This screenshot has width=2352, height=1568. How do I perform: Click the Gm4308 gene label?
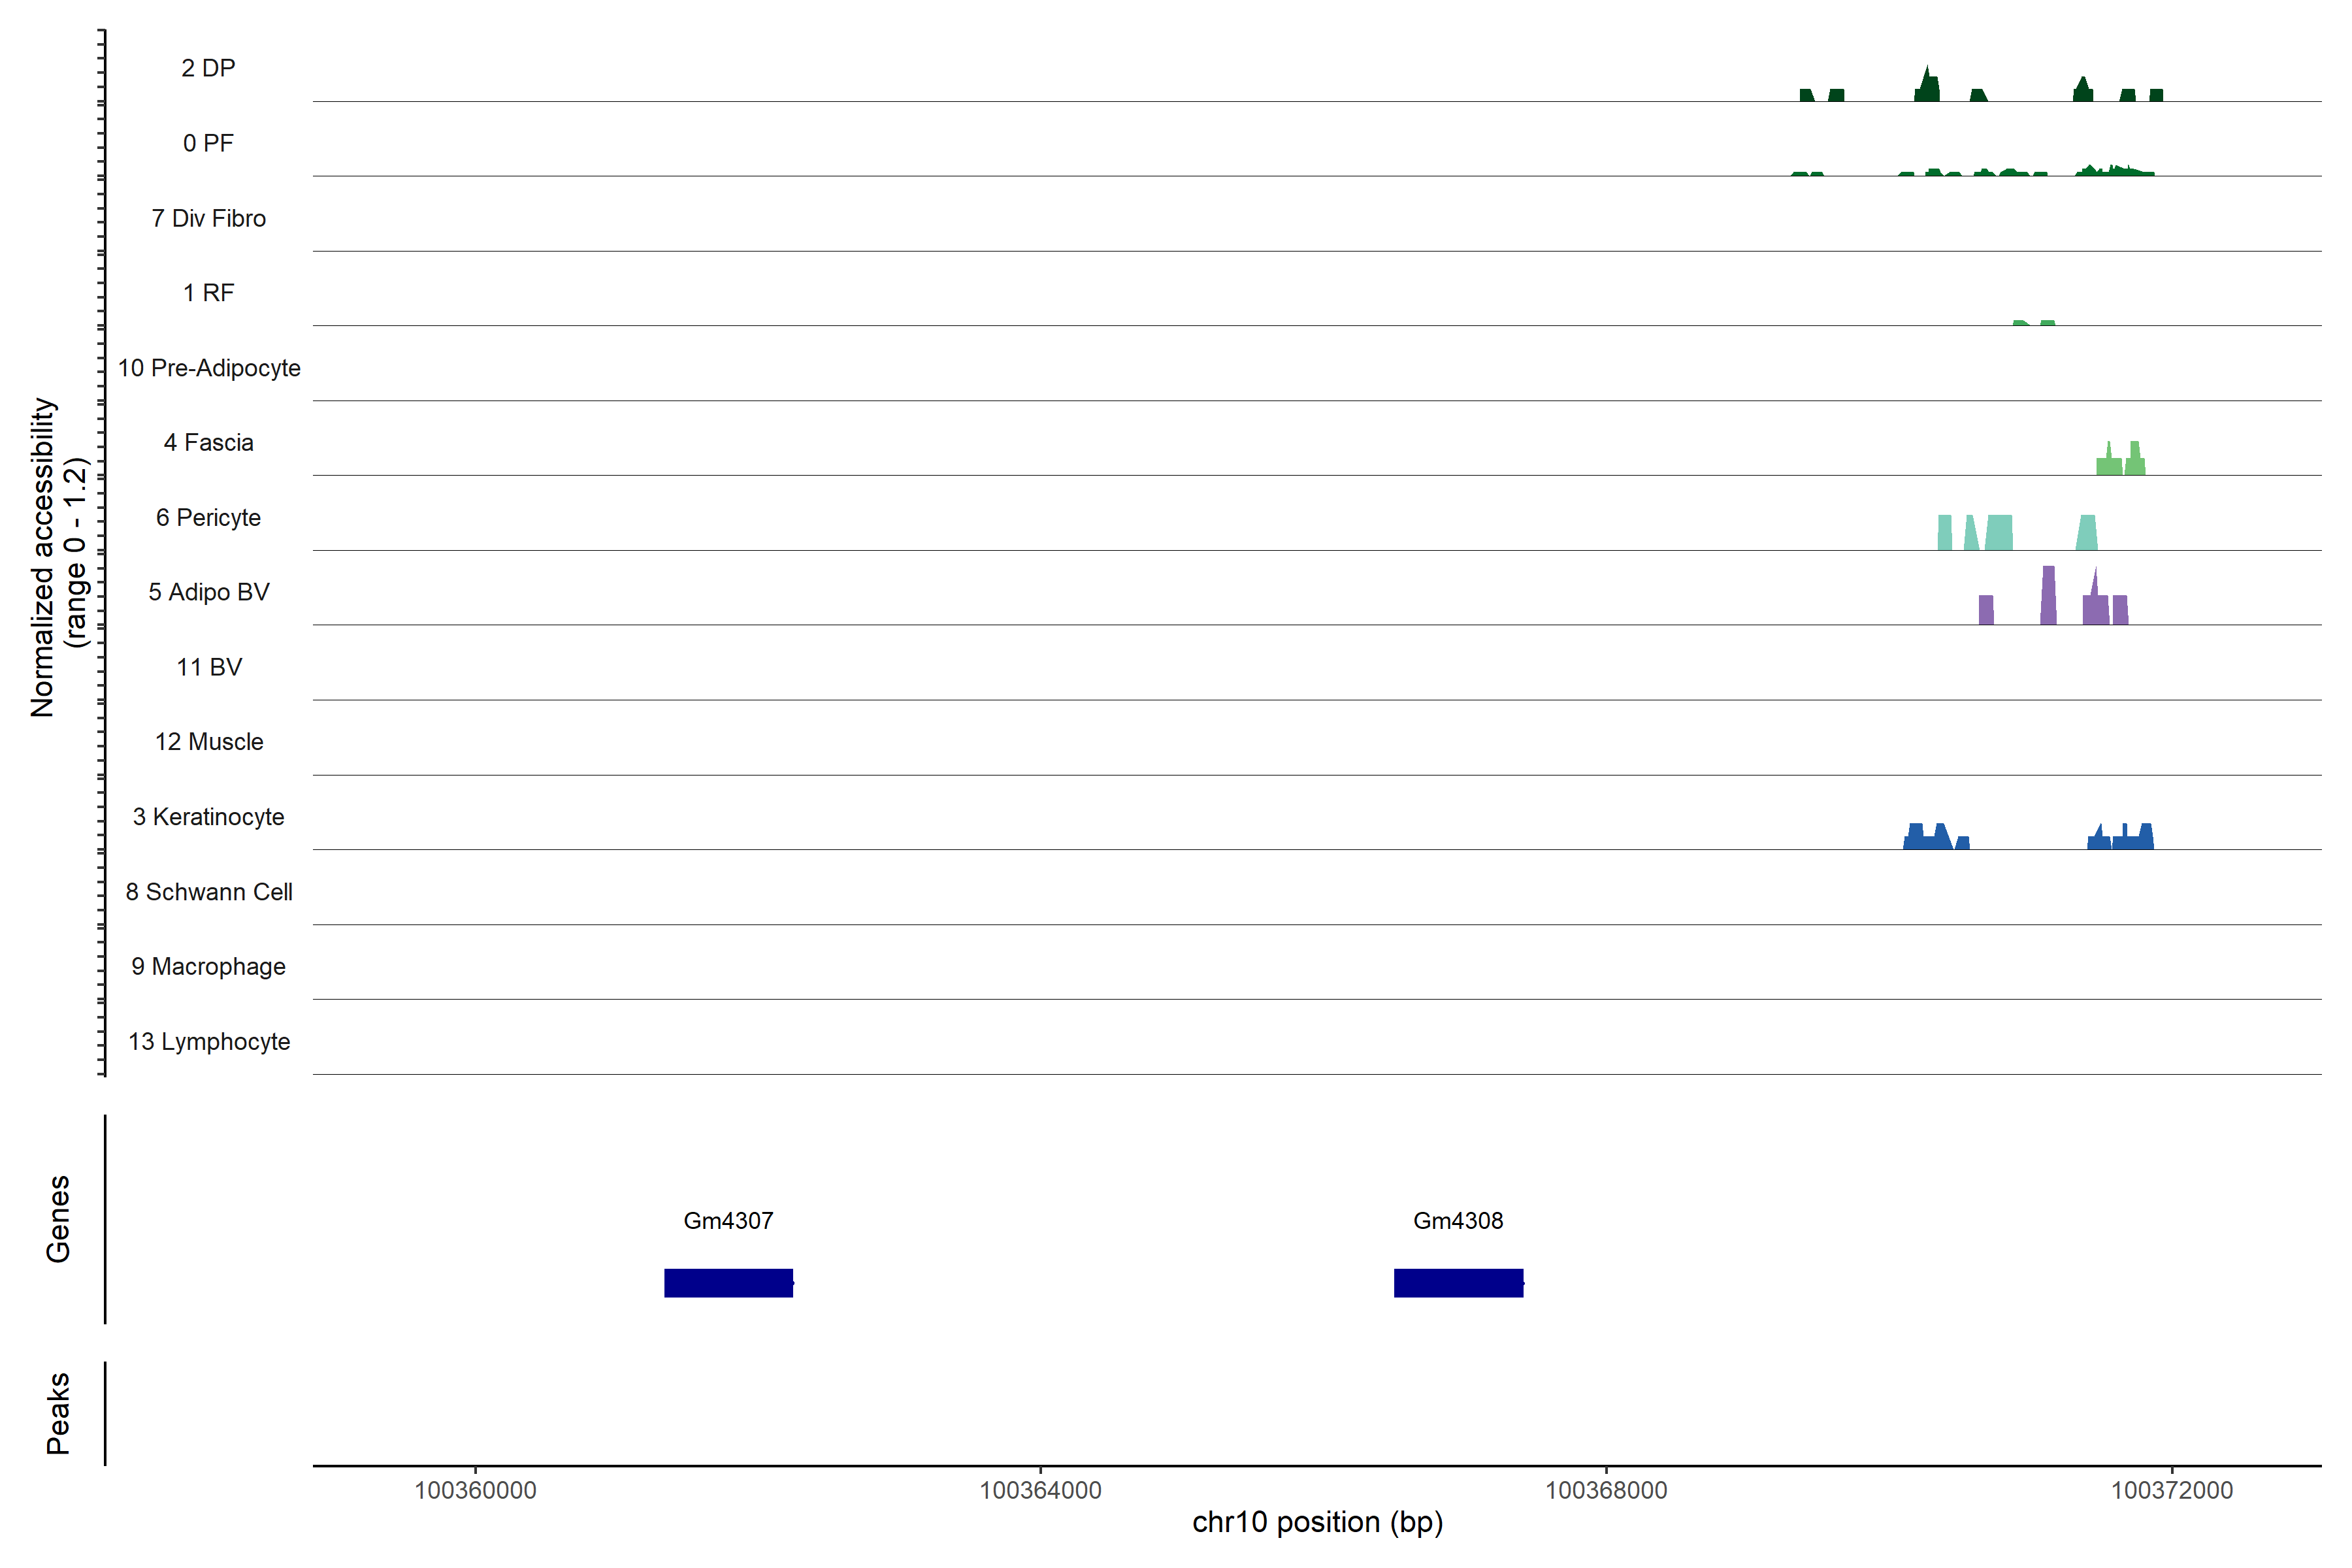[1458, 1220]
